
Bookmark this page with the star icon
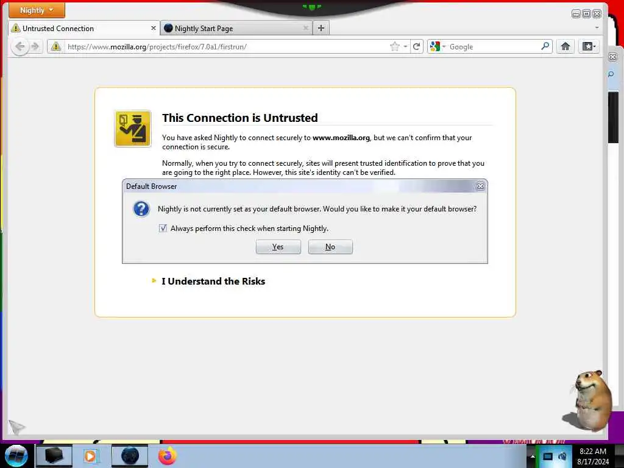[394, 46]
